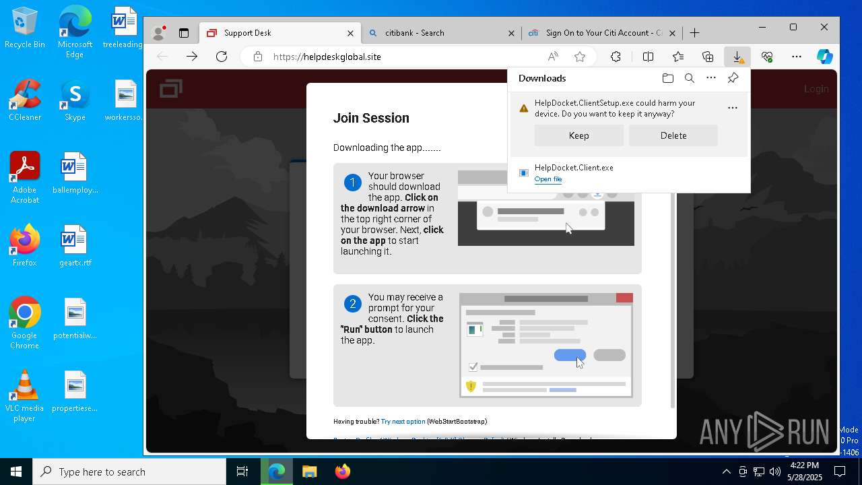Switch to Sign On to Your Citi Account tab
This screenshot has width=862, height=485.
point(603,32)
